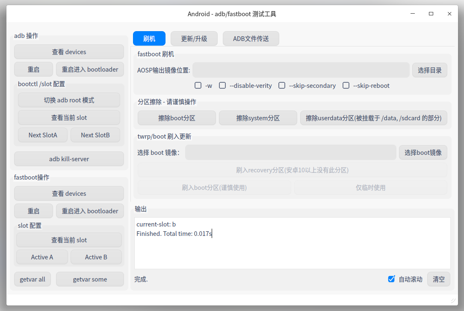Click the AOSP输出镜像位置 path field
Screen dimensions: 464x311
tap(301, 70)
